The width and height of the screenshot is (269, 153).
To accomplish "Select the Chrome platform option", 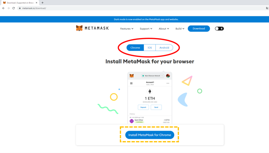I will pos(135,48).
